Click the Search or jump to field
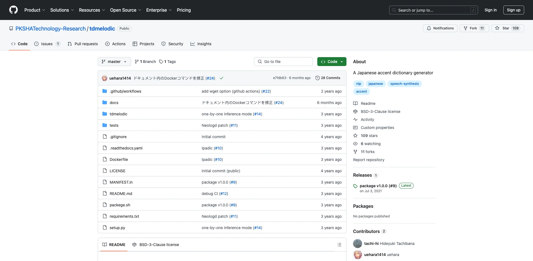 [x=434, y=10]
